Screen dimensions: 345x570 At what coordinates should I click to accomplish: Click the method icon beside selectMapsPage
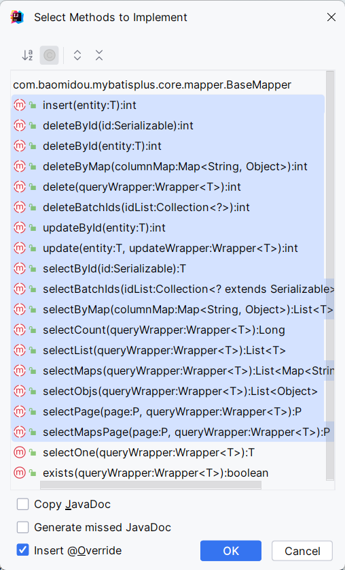tap(20, 432)
